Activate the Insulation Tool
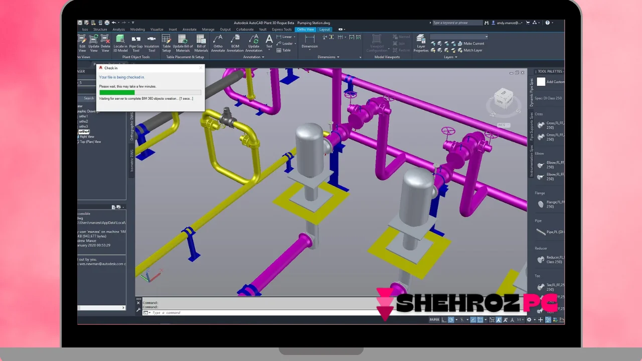Viewport: 642px width, 361px height. click(x=151, y=43)
